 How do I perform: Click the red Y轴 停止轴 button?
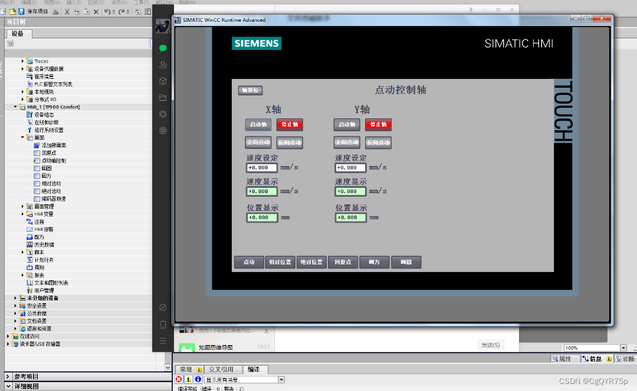click(378, 124)
